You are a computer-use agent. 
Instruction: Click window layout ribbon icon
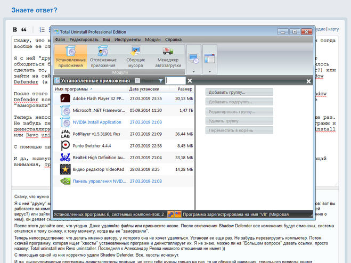(210, 58)
